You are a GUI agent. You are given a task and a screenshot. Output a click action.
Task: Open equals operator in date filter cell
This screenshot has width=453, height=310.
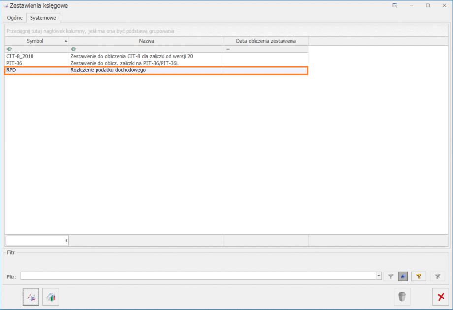(228, 49)
